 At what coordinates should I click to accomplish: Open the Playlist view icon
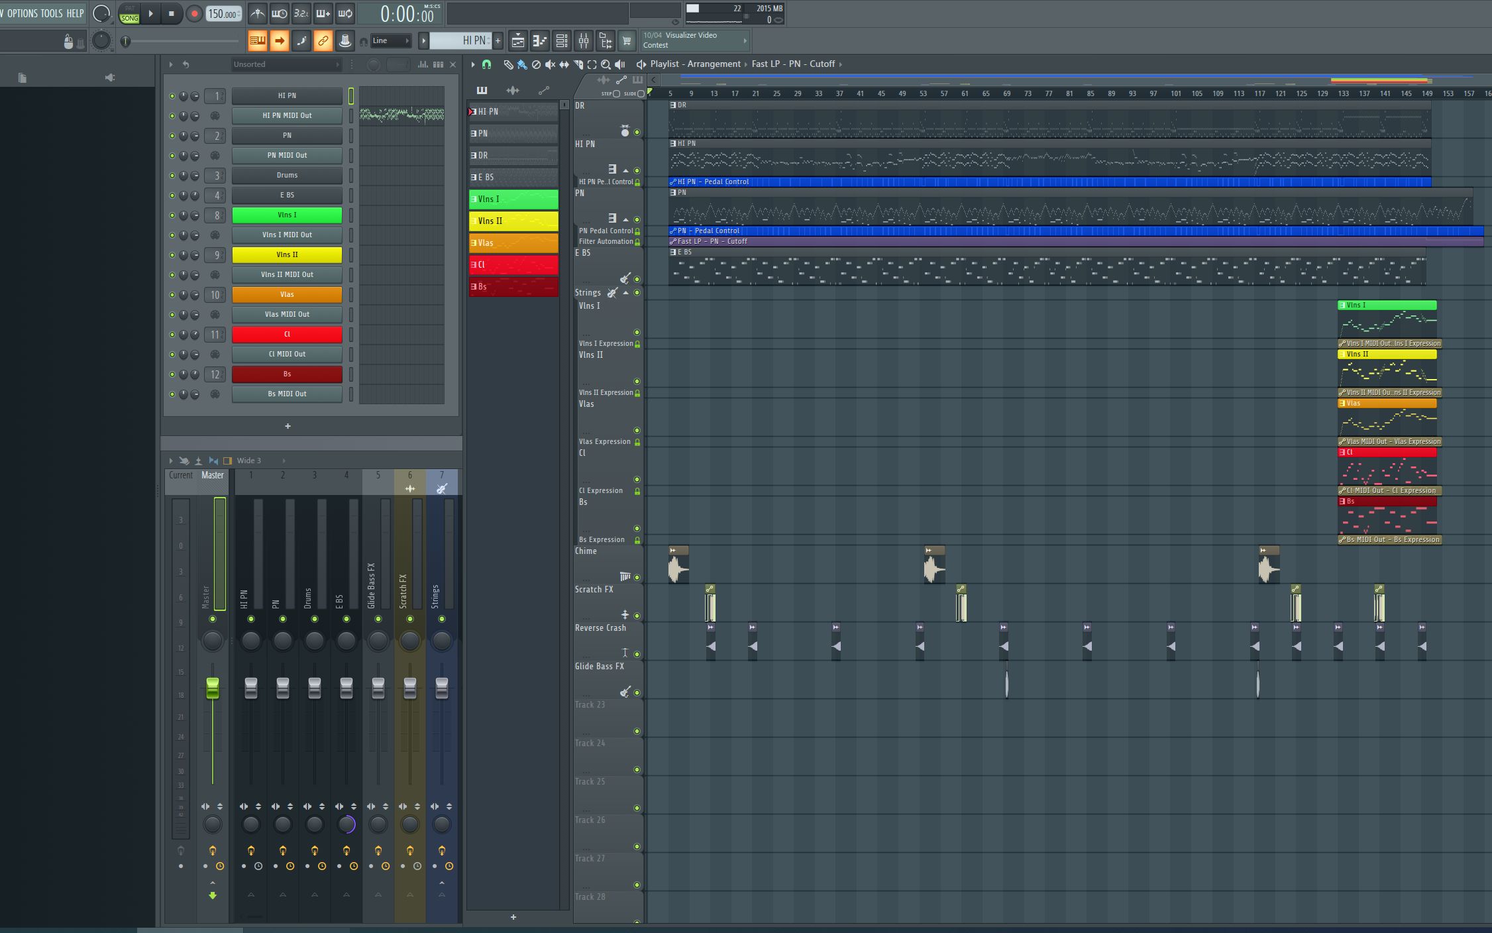point(518,41)
